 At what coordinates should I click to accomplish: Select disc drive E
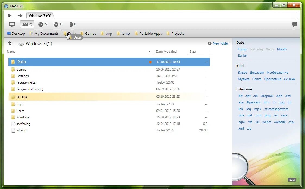click(58, 24)
